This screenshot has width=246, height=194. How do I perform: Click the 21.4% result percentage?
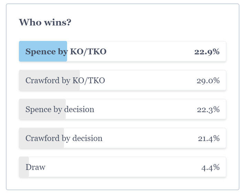pyautogui.click(x=208, y=138)
